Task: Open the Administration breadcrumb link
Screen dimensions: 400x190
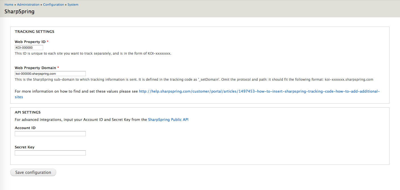Action: point(28,5)
